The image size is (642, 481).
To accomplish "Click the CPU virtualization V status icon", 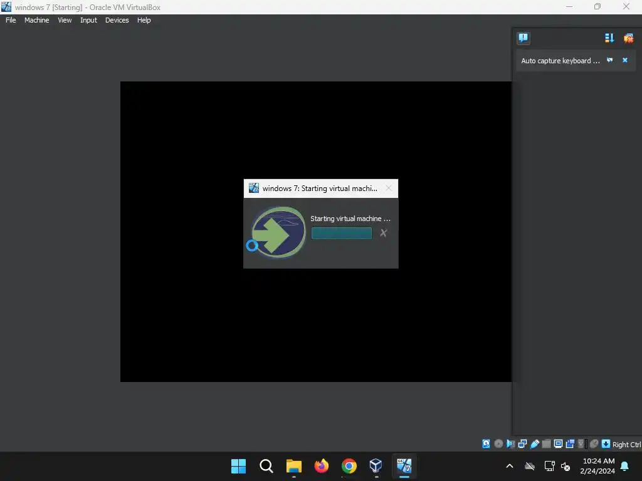I will pyautogui.click(x=581, y=444).
